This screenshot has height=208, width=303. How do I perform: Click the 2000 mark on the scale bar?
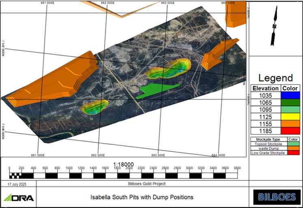129,168
